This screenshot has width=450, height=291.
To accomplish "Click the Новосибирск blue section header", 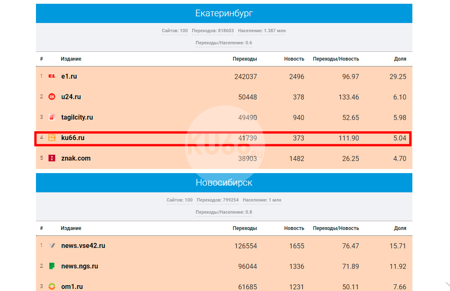I will pos(224,183).
